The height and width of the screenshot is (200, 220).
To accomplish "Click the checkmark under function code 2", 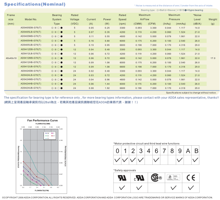I will pyautogui.click(x=133, y=160).
